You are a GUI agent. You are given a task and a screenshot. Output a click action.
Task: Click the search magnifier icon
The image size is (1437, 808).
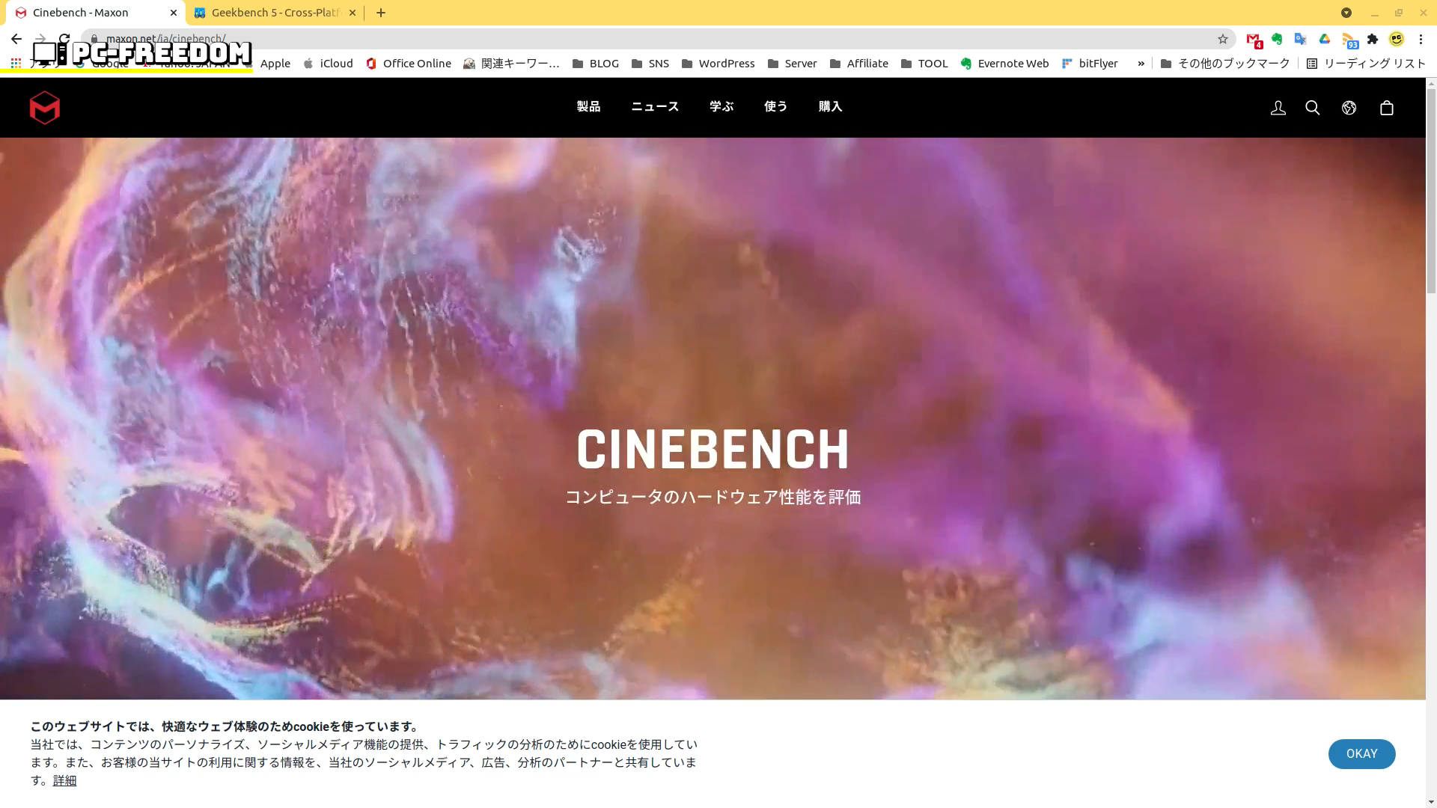click(1312, 108)
